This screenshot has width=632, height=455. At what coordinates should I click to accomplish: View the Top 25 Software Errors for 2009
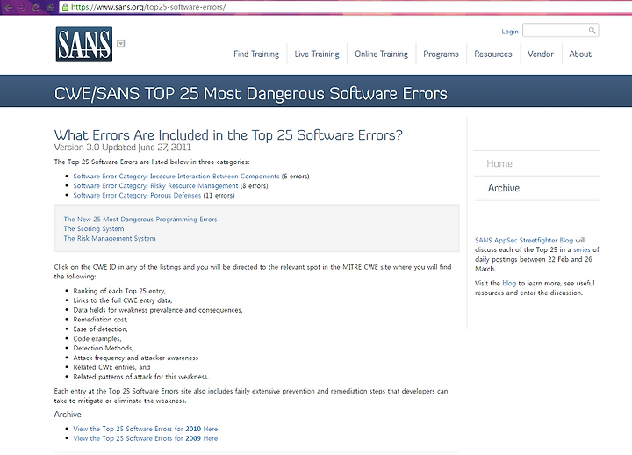tap(146, 438)
